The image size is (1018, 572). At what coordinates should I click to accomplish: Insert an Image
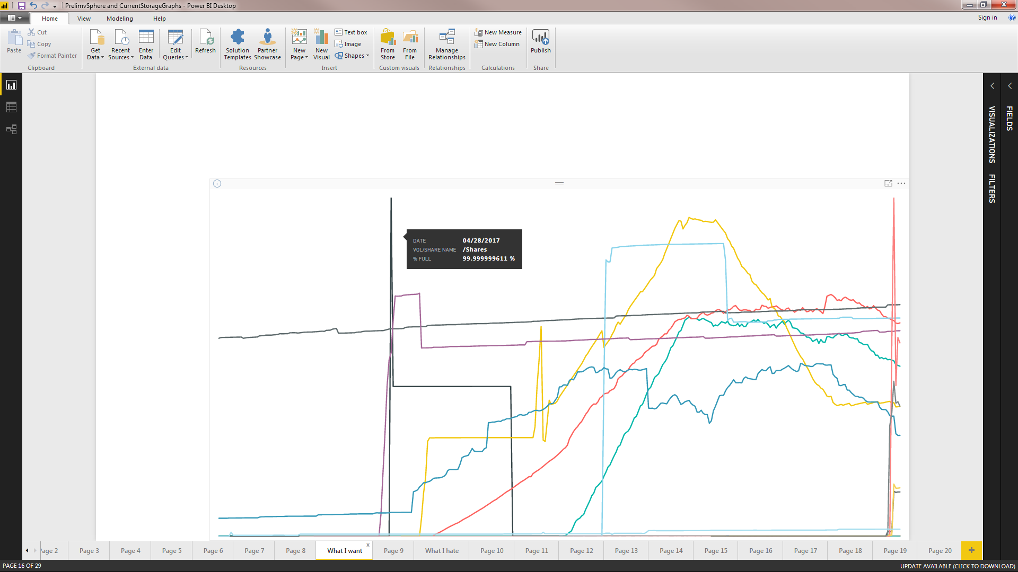[348, 44]
